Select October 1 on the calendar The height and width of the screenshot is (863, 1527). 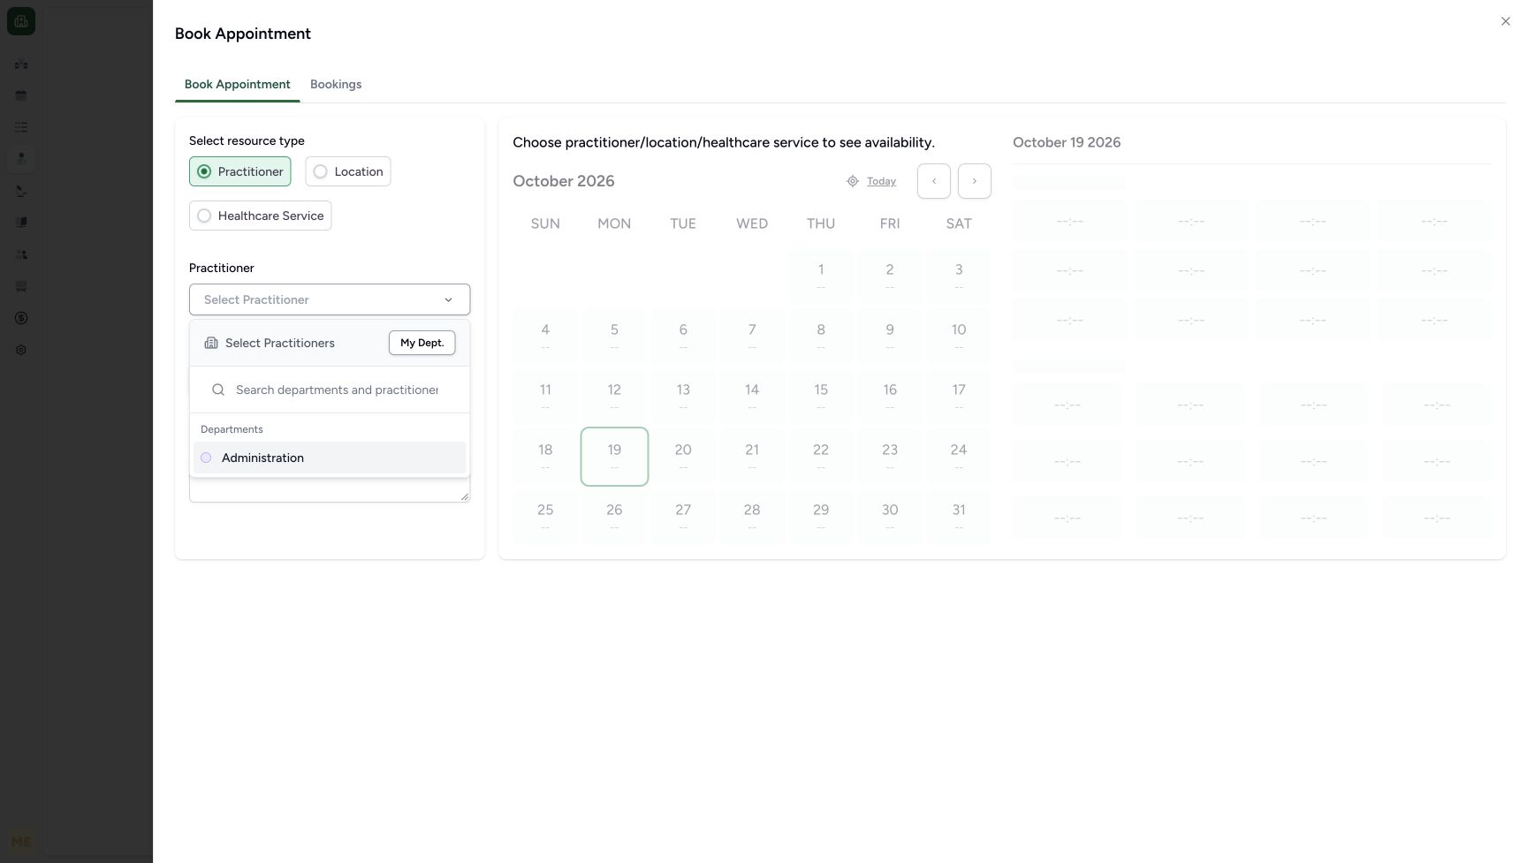(x=821, y=276)
